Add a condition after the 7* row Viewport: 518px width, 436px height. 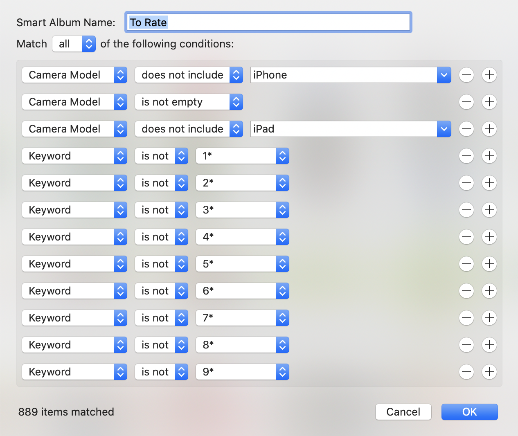click(x=489, y=318)
